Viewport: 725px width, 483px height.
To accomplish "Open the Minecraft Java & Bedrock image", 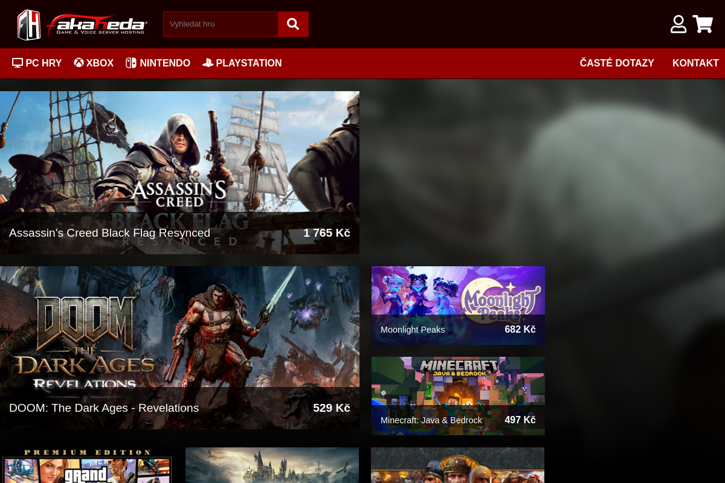I will tap(458, 396).
